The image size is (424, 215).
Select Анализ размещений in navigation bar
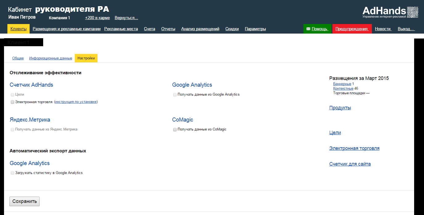point(200,29)
